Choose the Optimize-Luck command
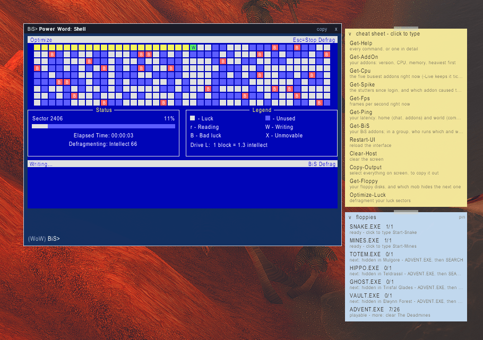Image resolution: width=483 pixels, height=340 pixels. 406,197
